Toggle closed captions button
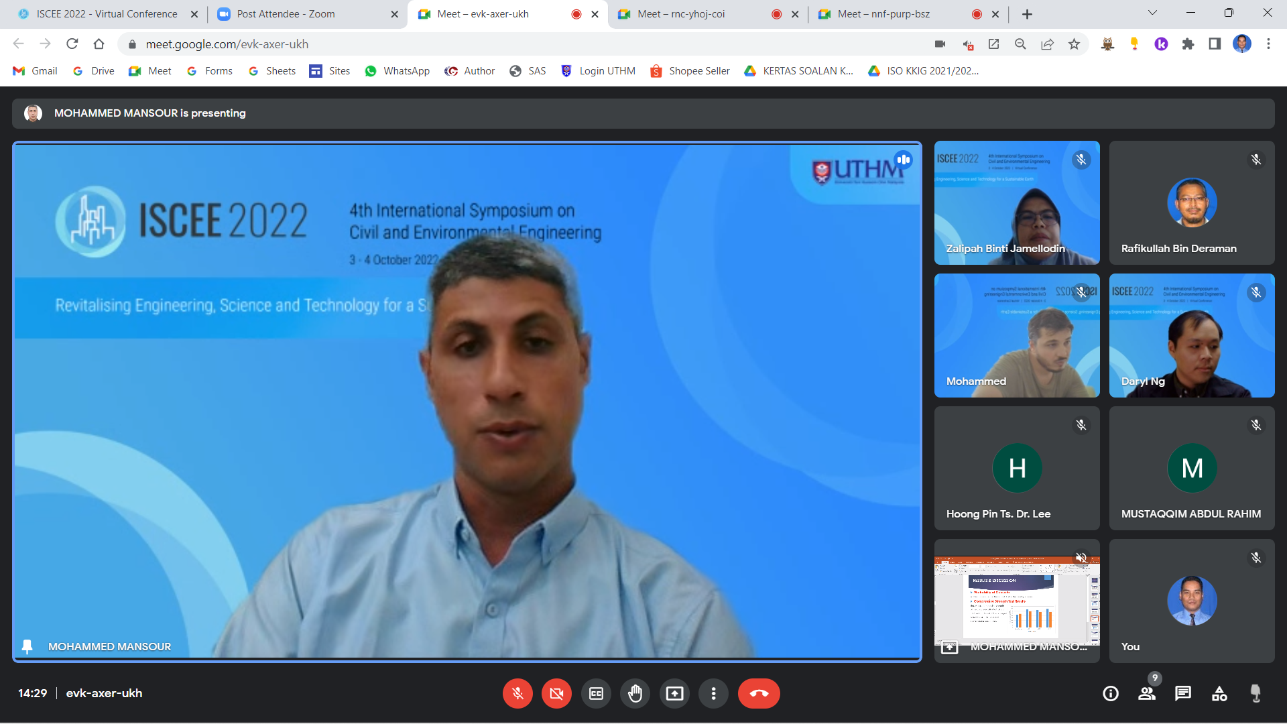Image resolution: width=1287 pixels, height=724 pixels. click(596, 693)
